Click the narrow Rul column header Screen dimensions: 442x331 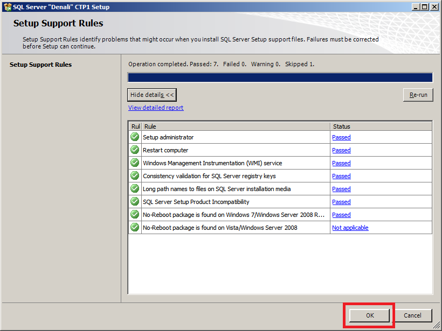135,126
